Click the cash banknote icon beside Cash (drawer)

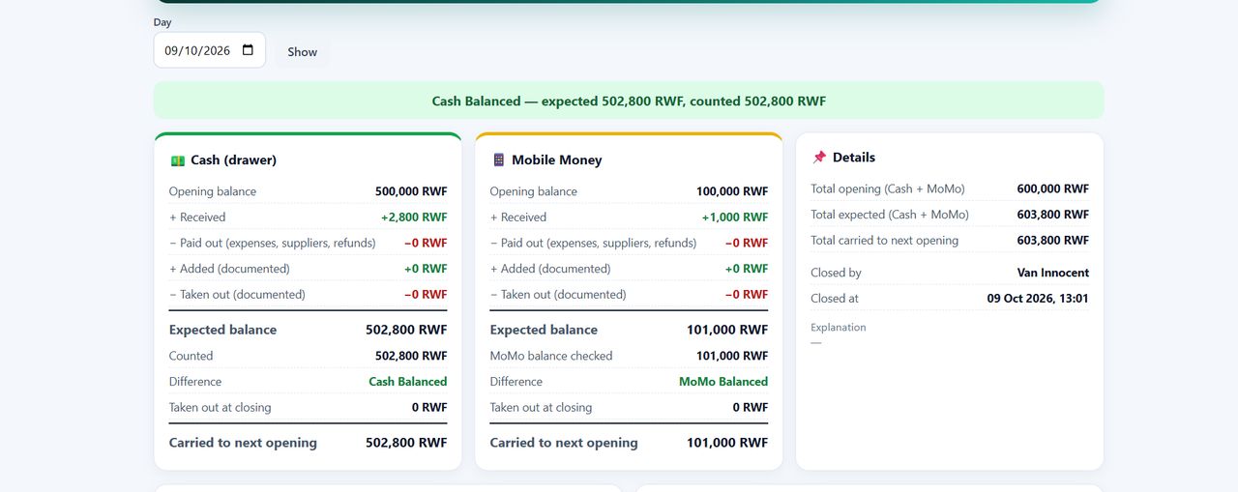(178, 160)
